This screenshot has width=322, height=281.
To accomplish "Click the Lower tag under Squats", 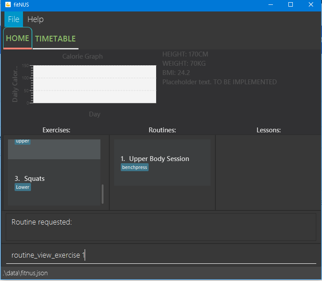I will (23, 187).
